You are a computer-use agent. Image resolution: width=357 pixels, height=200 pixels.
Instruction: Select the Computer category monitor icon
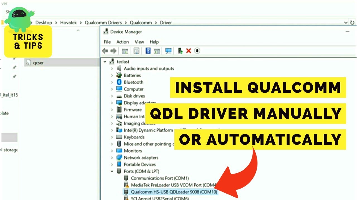pos(119,89)
